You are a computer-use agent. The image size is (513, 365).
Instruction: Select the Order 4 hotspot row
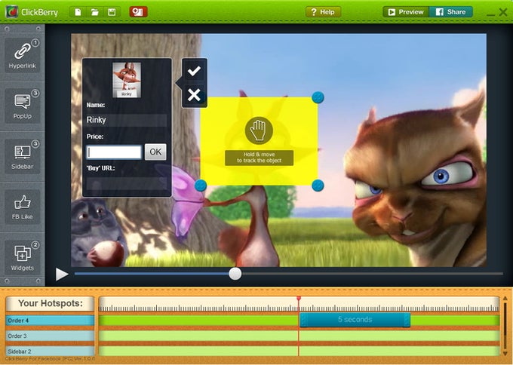[x=50, y=321]
